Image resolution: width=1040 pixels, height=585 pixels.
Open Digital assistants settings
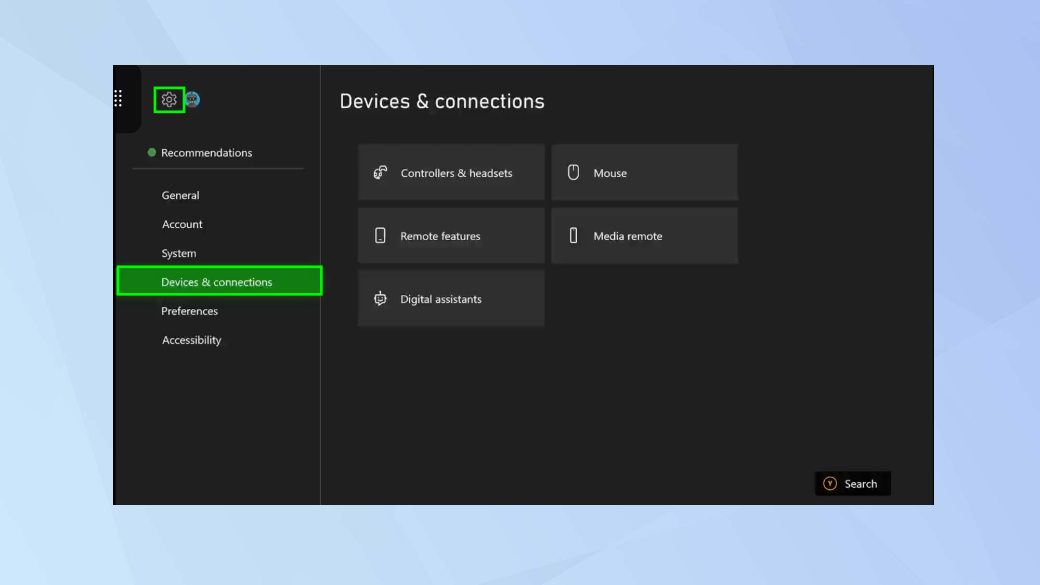click(450, 298)
